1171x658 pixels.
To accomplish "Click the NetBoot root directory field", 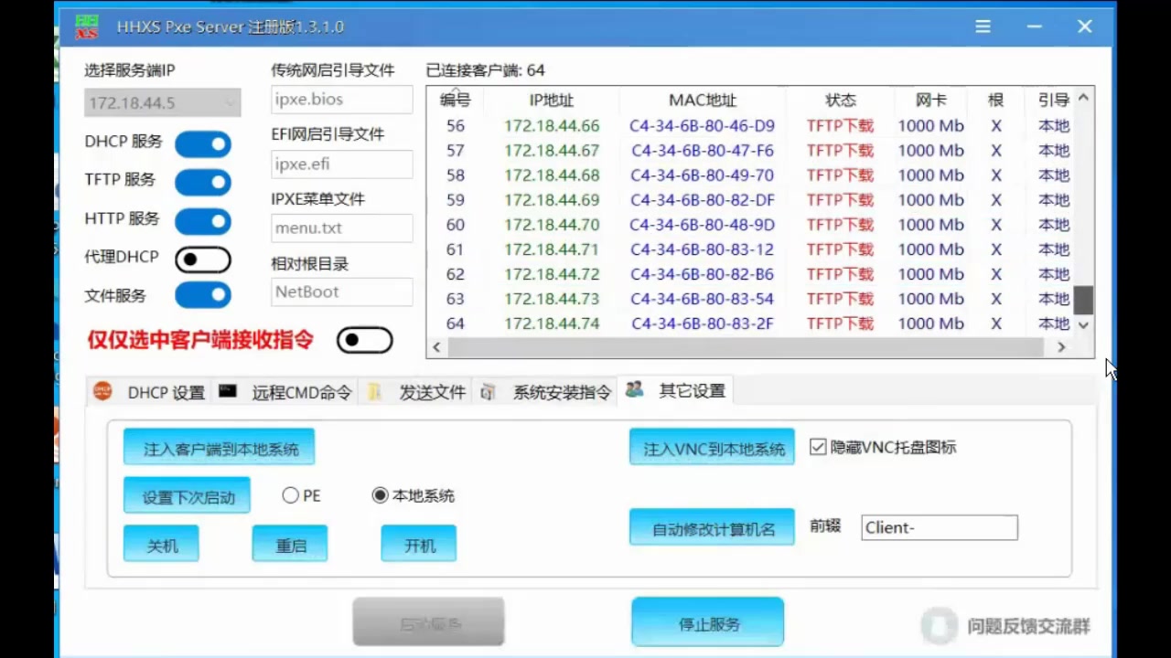I will [342, 292].
